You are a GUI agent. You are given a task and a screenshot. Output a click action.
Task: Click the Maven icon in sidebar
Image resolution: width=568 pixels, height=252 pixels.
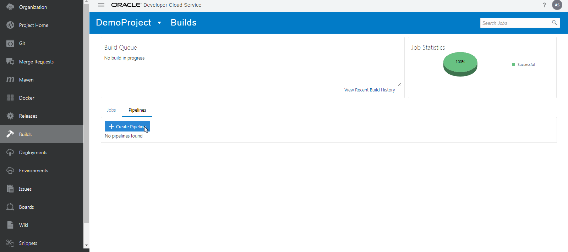(10, 80)
